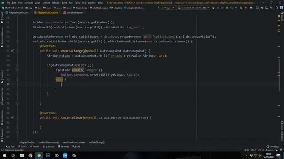Click Android Studio taskbar icon
The height and width of the screenshot is (159, 284).
click(39, 155)
